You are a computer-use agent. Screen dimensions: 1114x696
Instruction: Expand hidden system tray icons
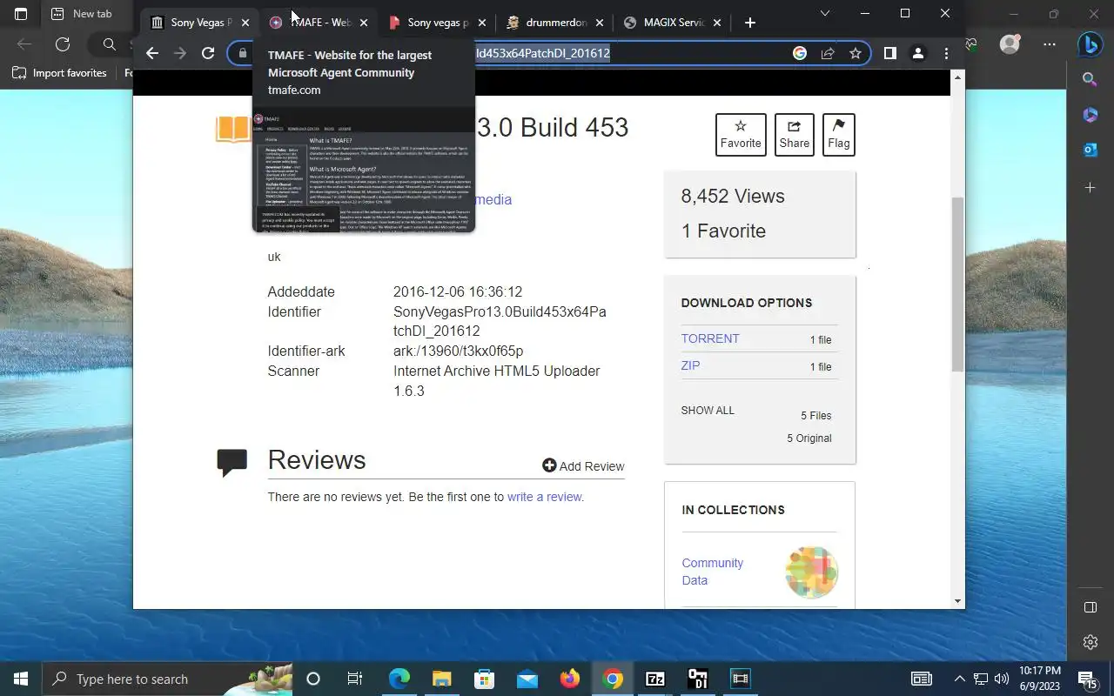[960, 679]
